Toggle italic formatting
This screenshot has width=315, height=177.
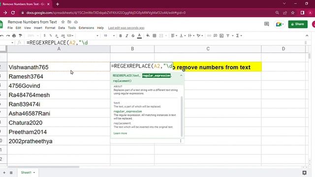(127, 36)
